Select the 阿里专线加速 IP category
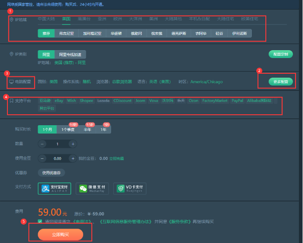 pos(70,55)
